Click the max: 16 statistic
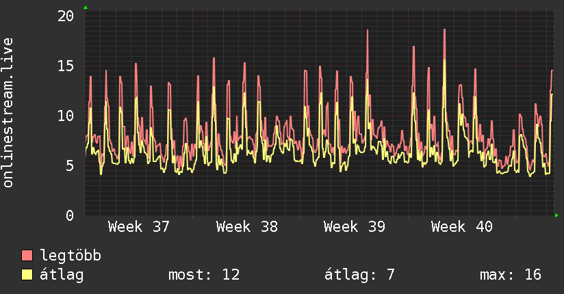 (511, 275)
